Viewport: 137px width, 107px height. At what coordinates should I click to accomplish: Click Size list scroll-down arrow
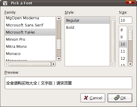point(130,64)
